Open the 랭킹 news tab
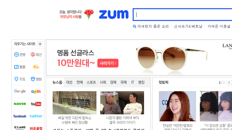Image resolution: width=232 pixels, height=130 pixels. point(141,82)
